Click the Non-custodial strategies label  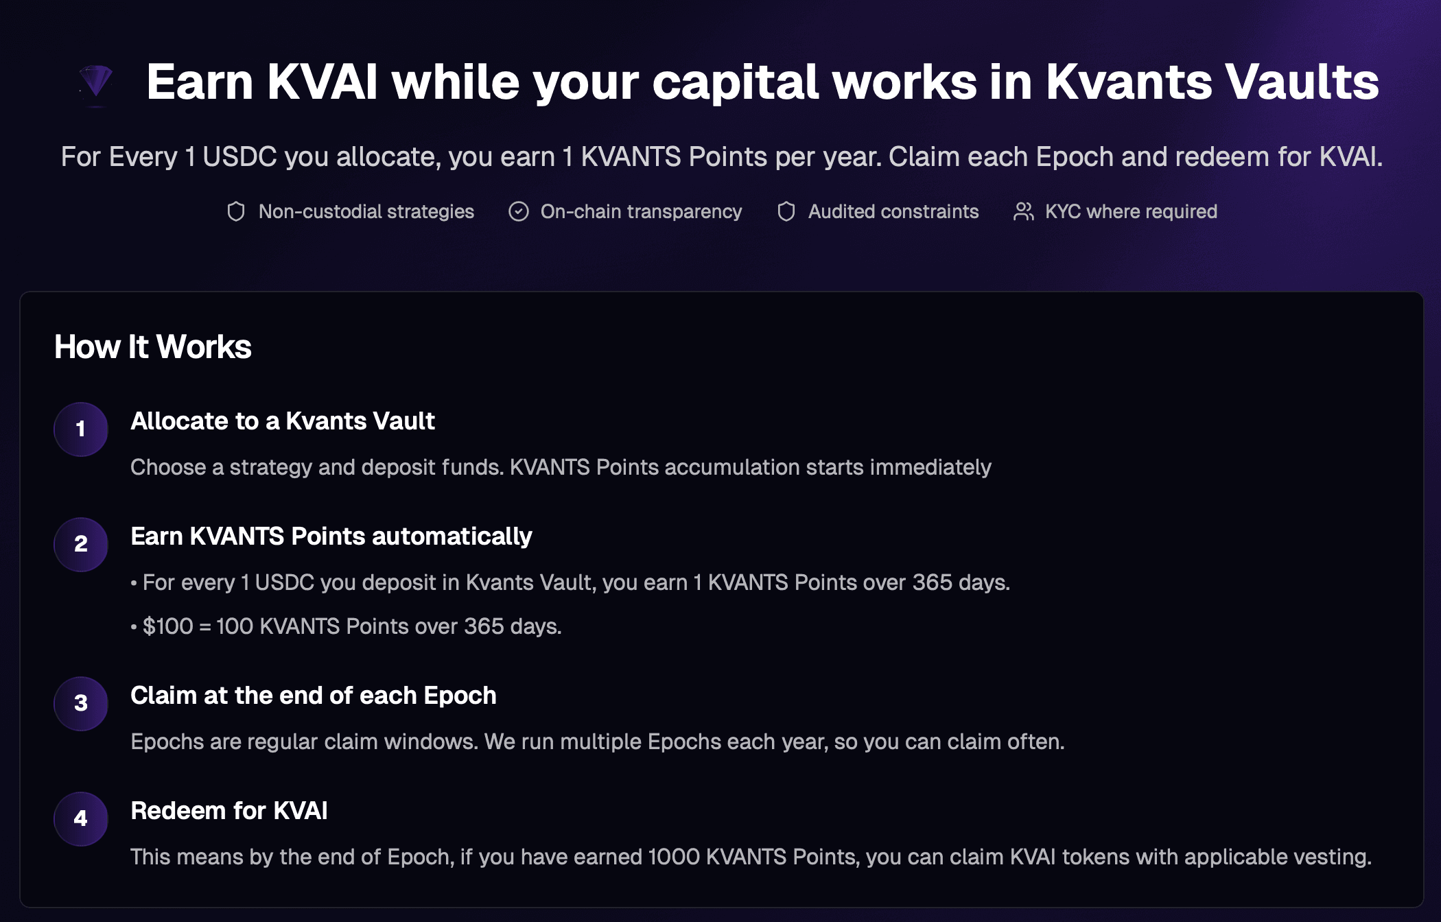click(x=366, y=211)
